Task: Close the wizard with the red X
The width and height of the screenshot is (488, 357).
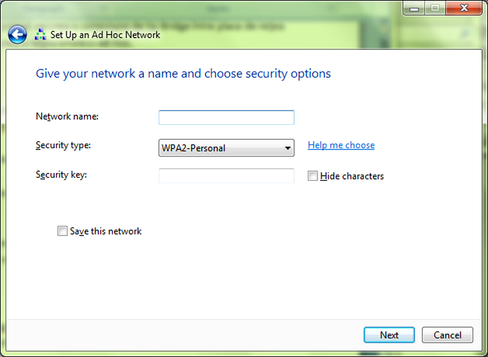Action: [x=464, y=8]
